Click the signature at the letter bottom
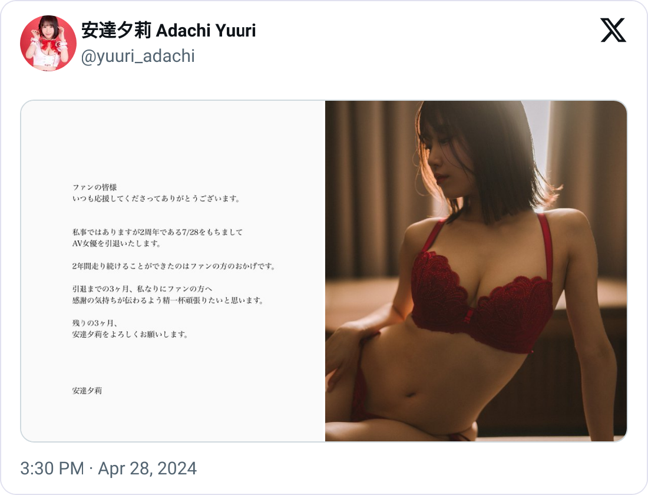This screenshot has width=648, height=495. pos(87,391)
